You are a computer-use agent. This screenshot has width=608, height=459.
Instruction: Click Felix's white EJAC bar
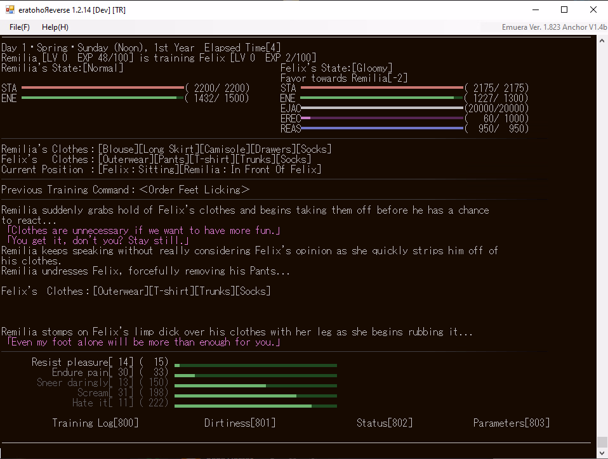click(382, 108)
